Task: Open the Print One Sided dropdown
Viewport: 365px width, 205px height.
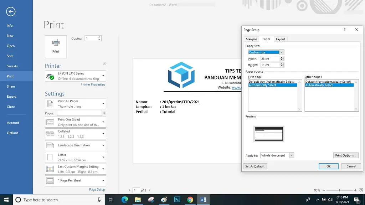Action: click(x=76, y=122)
